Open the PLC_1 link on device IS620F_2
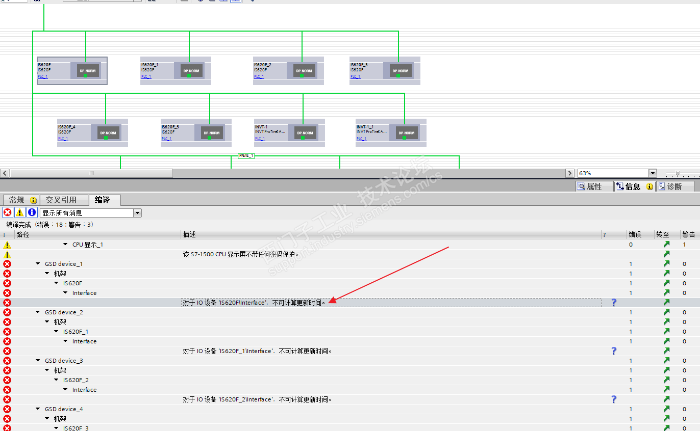700x431 pixels. coord(259,77)
